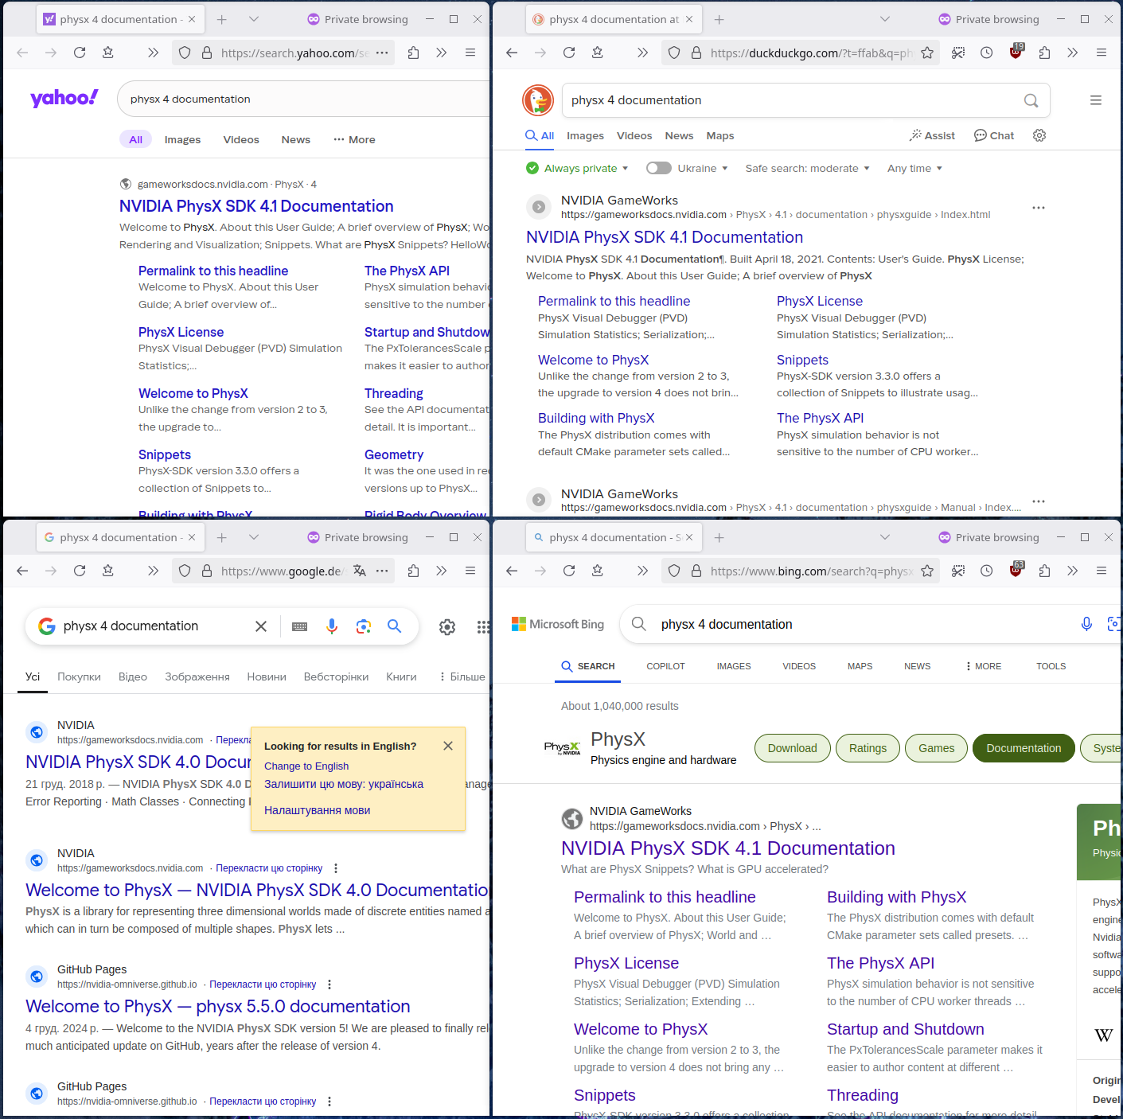
Task: Open extensions puzzle icon in Yahoo window
Action: 413,53
